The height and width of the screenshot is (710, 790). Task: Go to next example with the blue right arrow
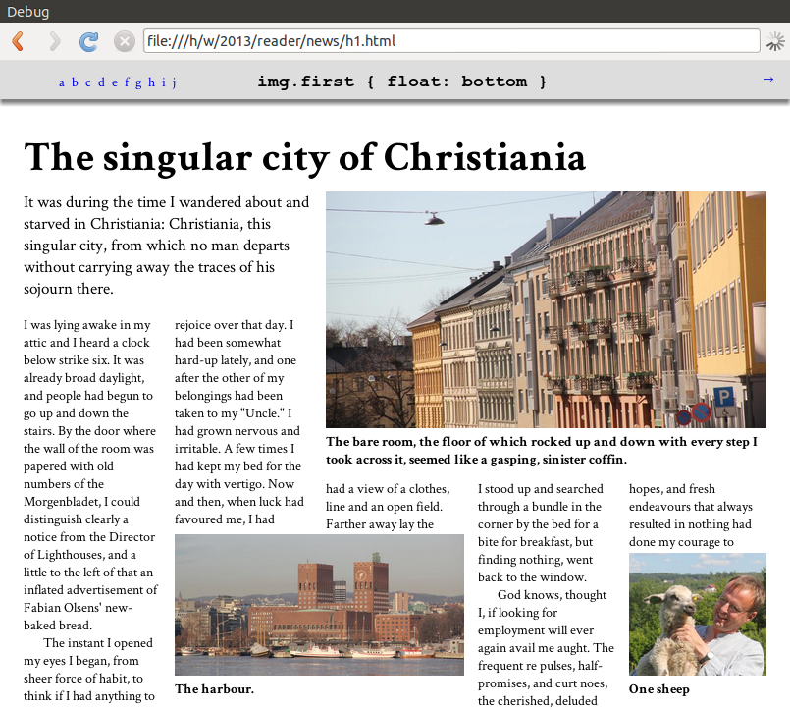[768, 79]
